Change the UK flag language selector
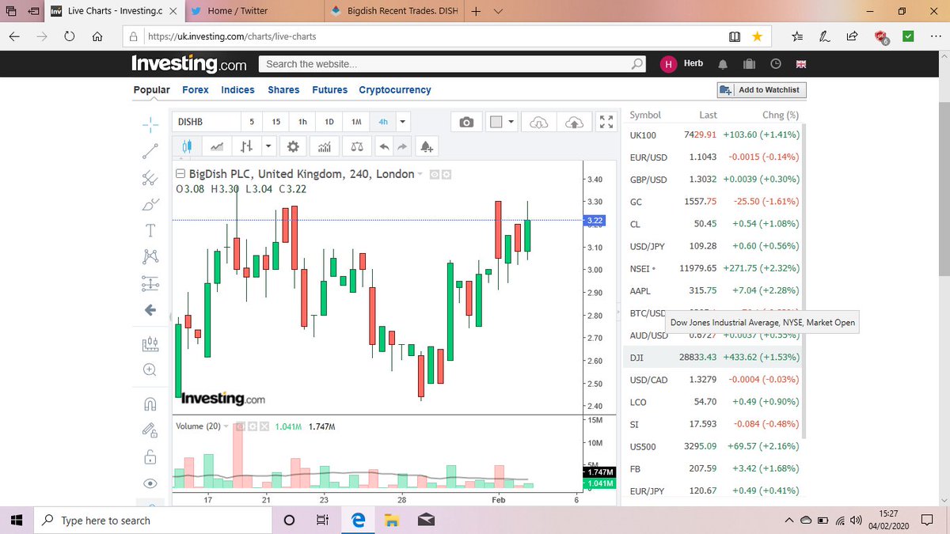This screenshot has width=950, height=534. (800, 64)
